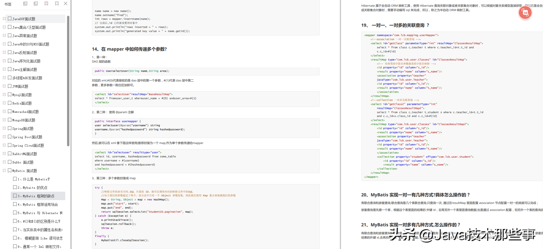Expand the Spring Boot面试题 bookmark node
The image size is (543, 249).
(x=4, y=137)
